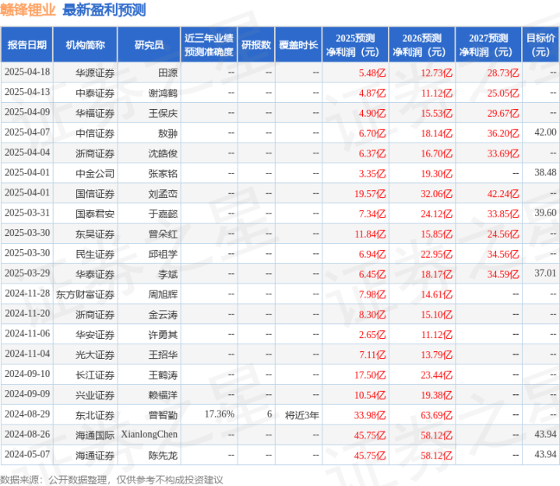The width and height of the screenshot is (560, 486).
Task: Click the date 2024-05-07
Action: (x=27, y=455)
